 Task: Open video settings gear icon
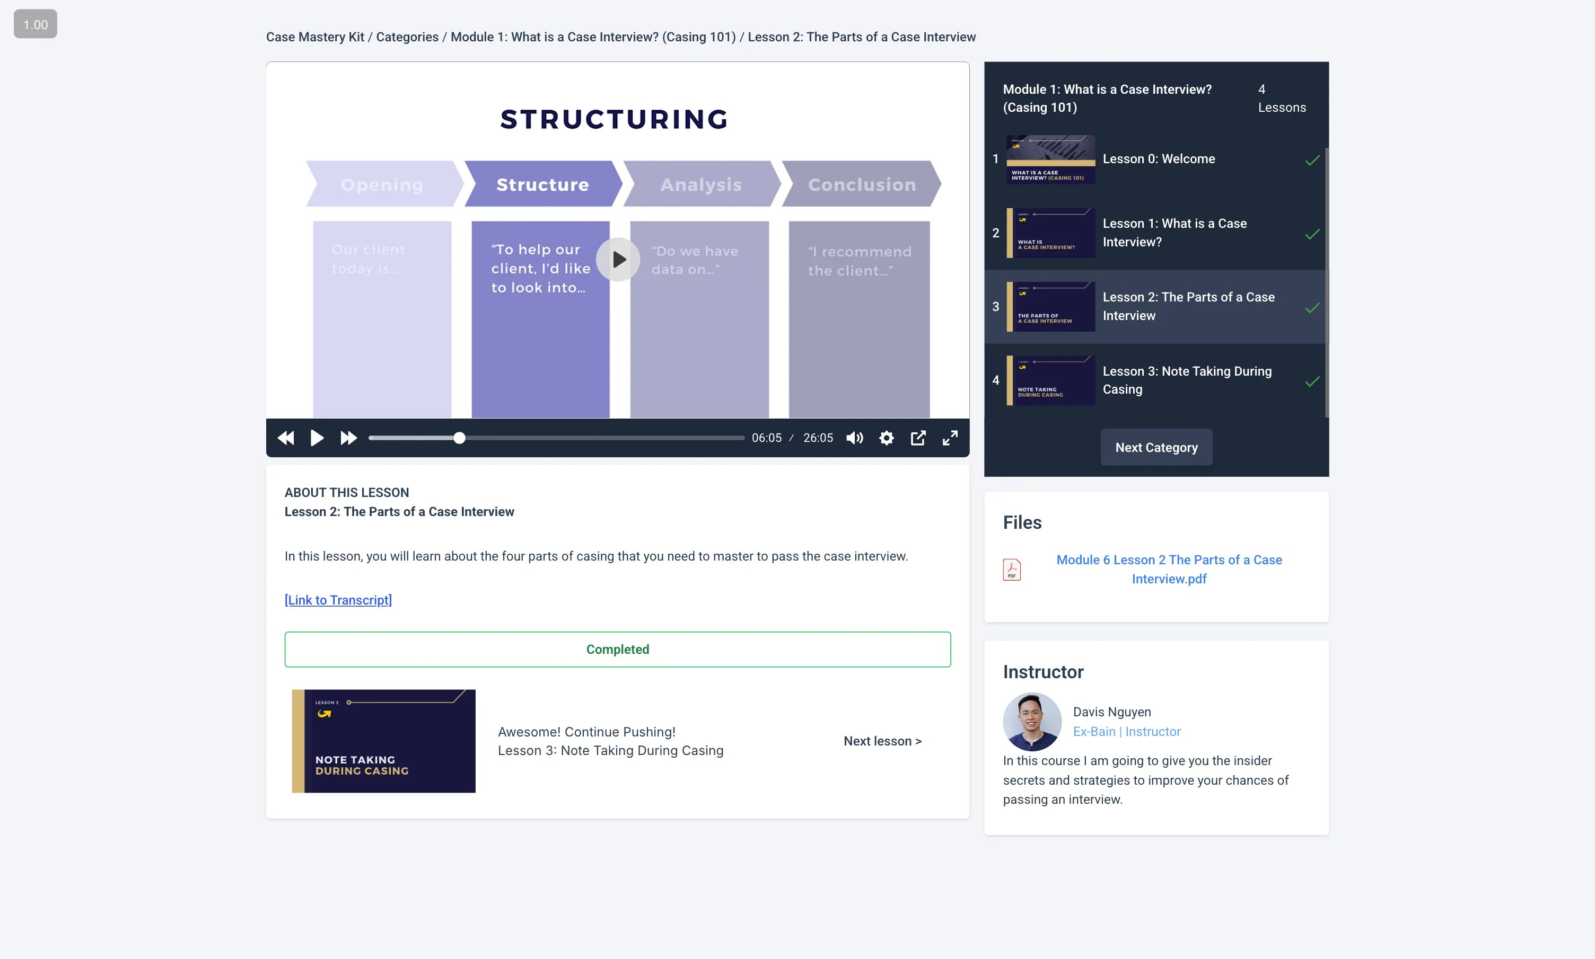[x=887, y=438]
